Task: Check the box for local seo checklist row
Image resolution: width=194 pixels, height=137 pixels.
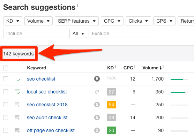Action: point(6,92)
